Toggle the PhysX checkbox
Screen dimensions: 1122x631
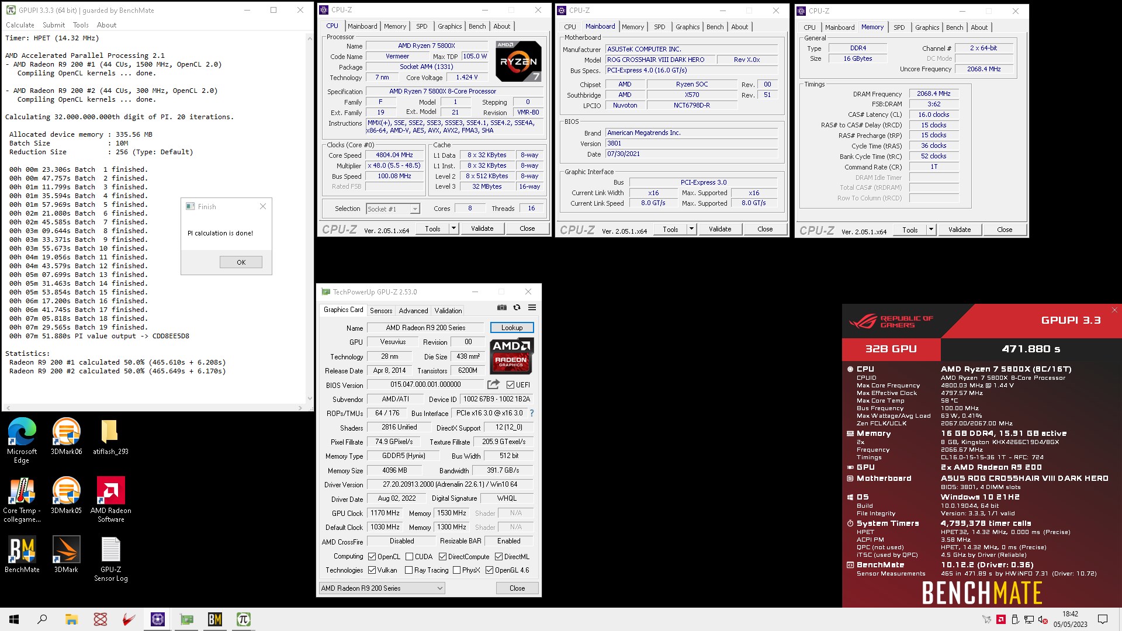pos(456,570)
